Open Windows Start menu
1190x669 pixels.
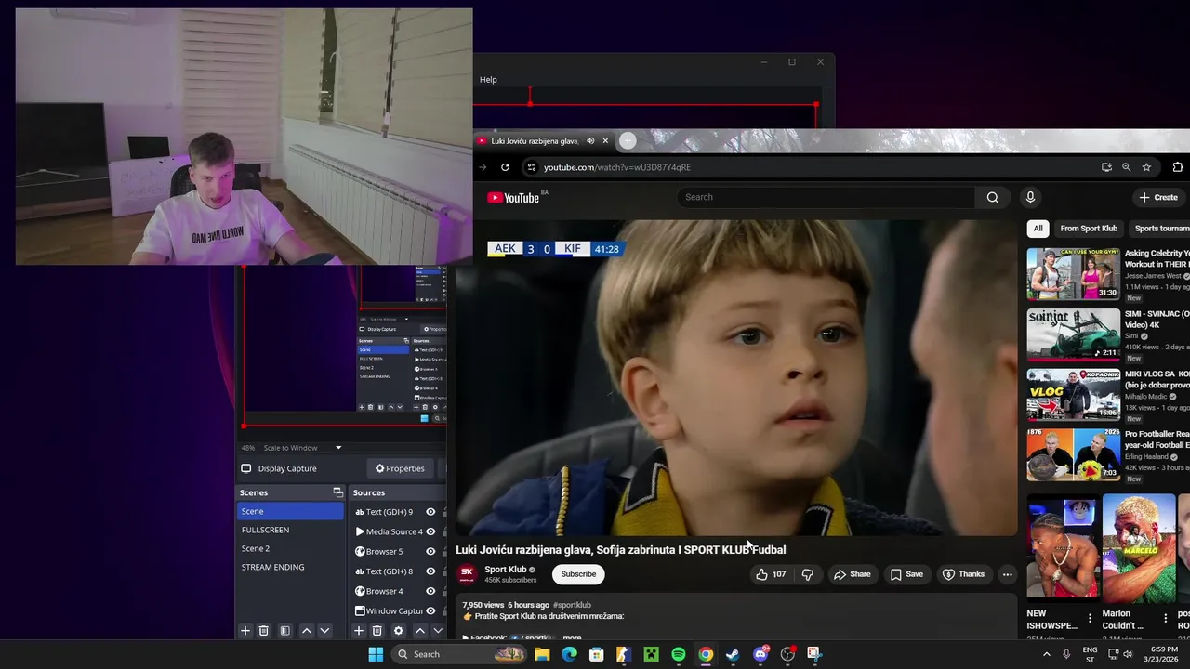tap(376, 654)
